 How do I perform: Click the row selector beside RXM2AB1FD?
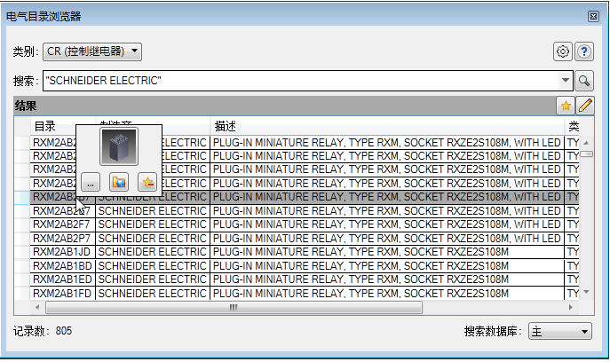pos(22,294)
